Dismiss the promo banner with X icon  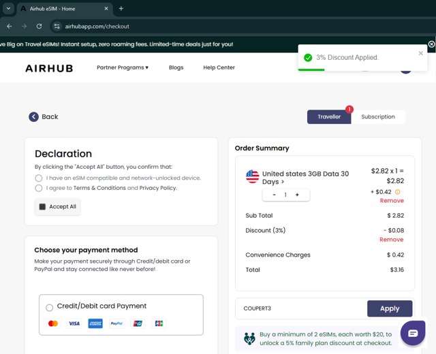click(431, 44)
